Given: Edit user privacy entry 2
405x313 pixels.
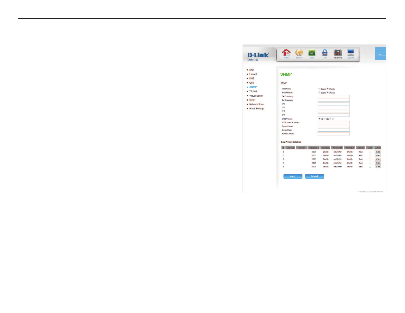Looking at the screenshot, I should [x=378, y=155].
